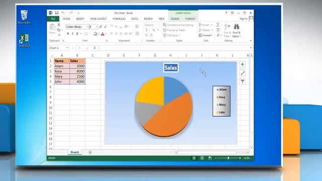Click the Undo arrow icon
This screenshot has height=181, width=322.
[63, 13]
